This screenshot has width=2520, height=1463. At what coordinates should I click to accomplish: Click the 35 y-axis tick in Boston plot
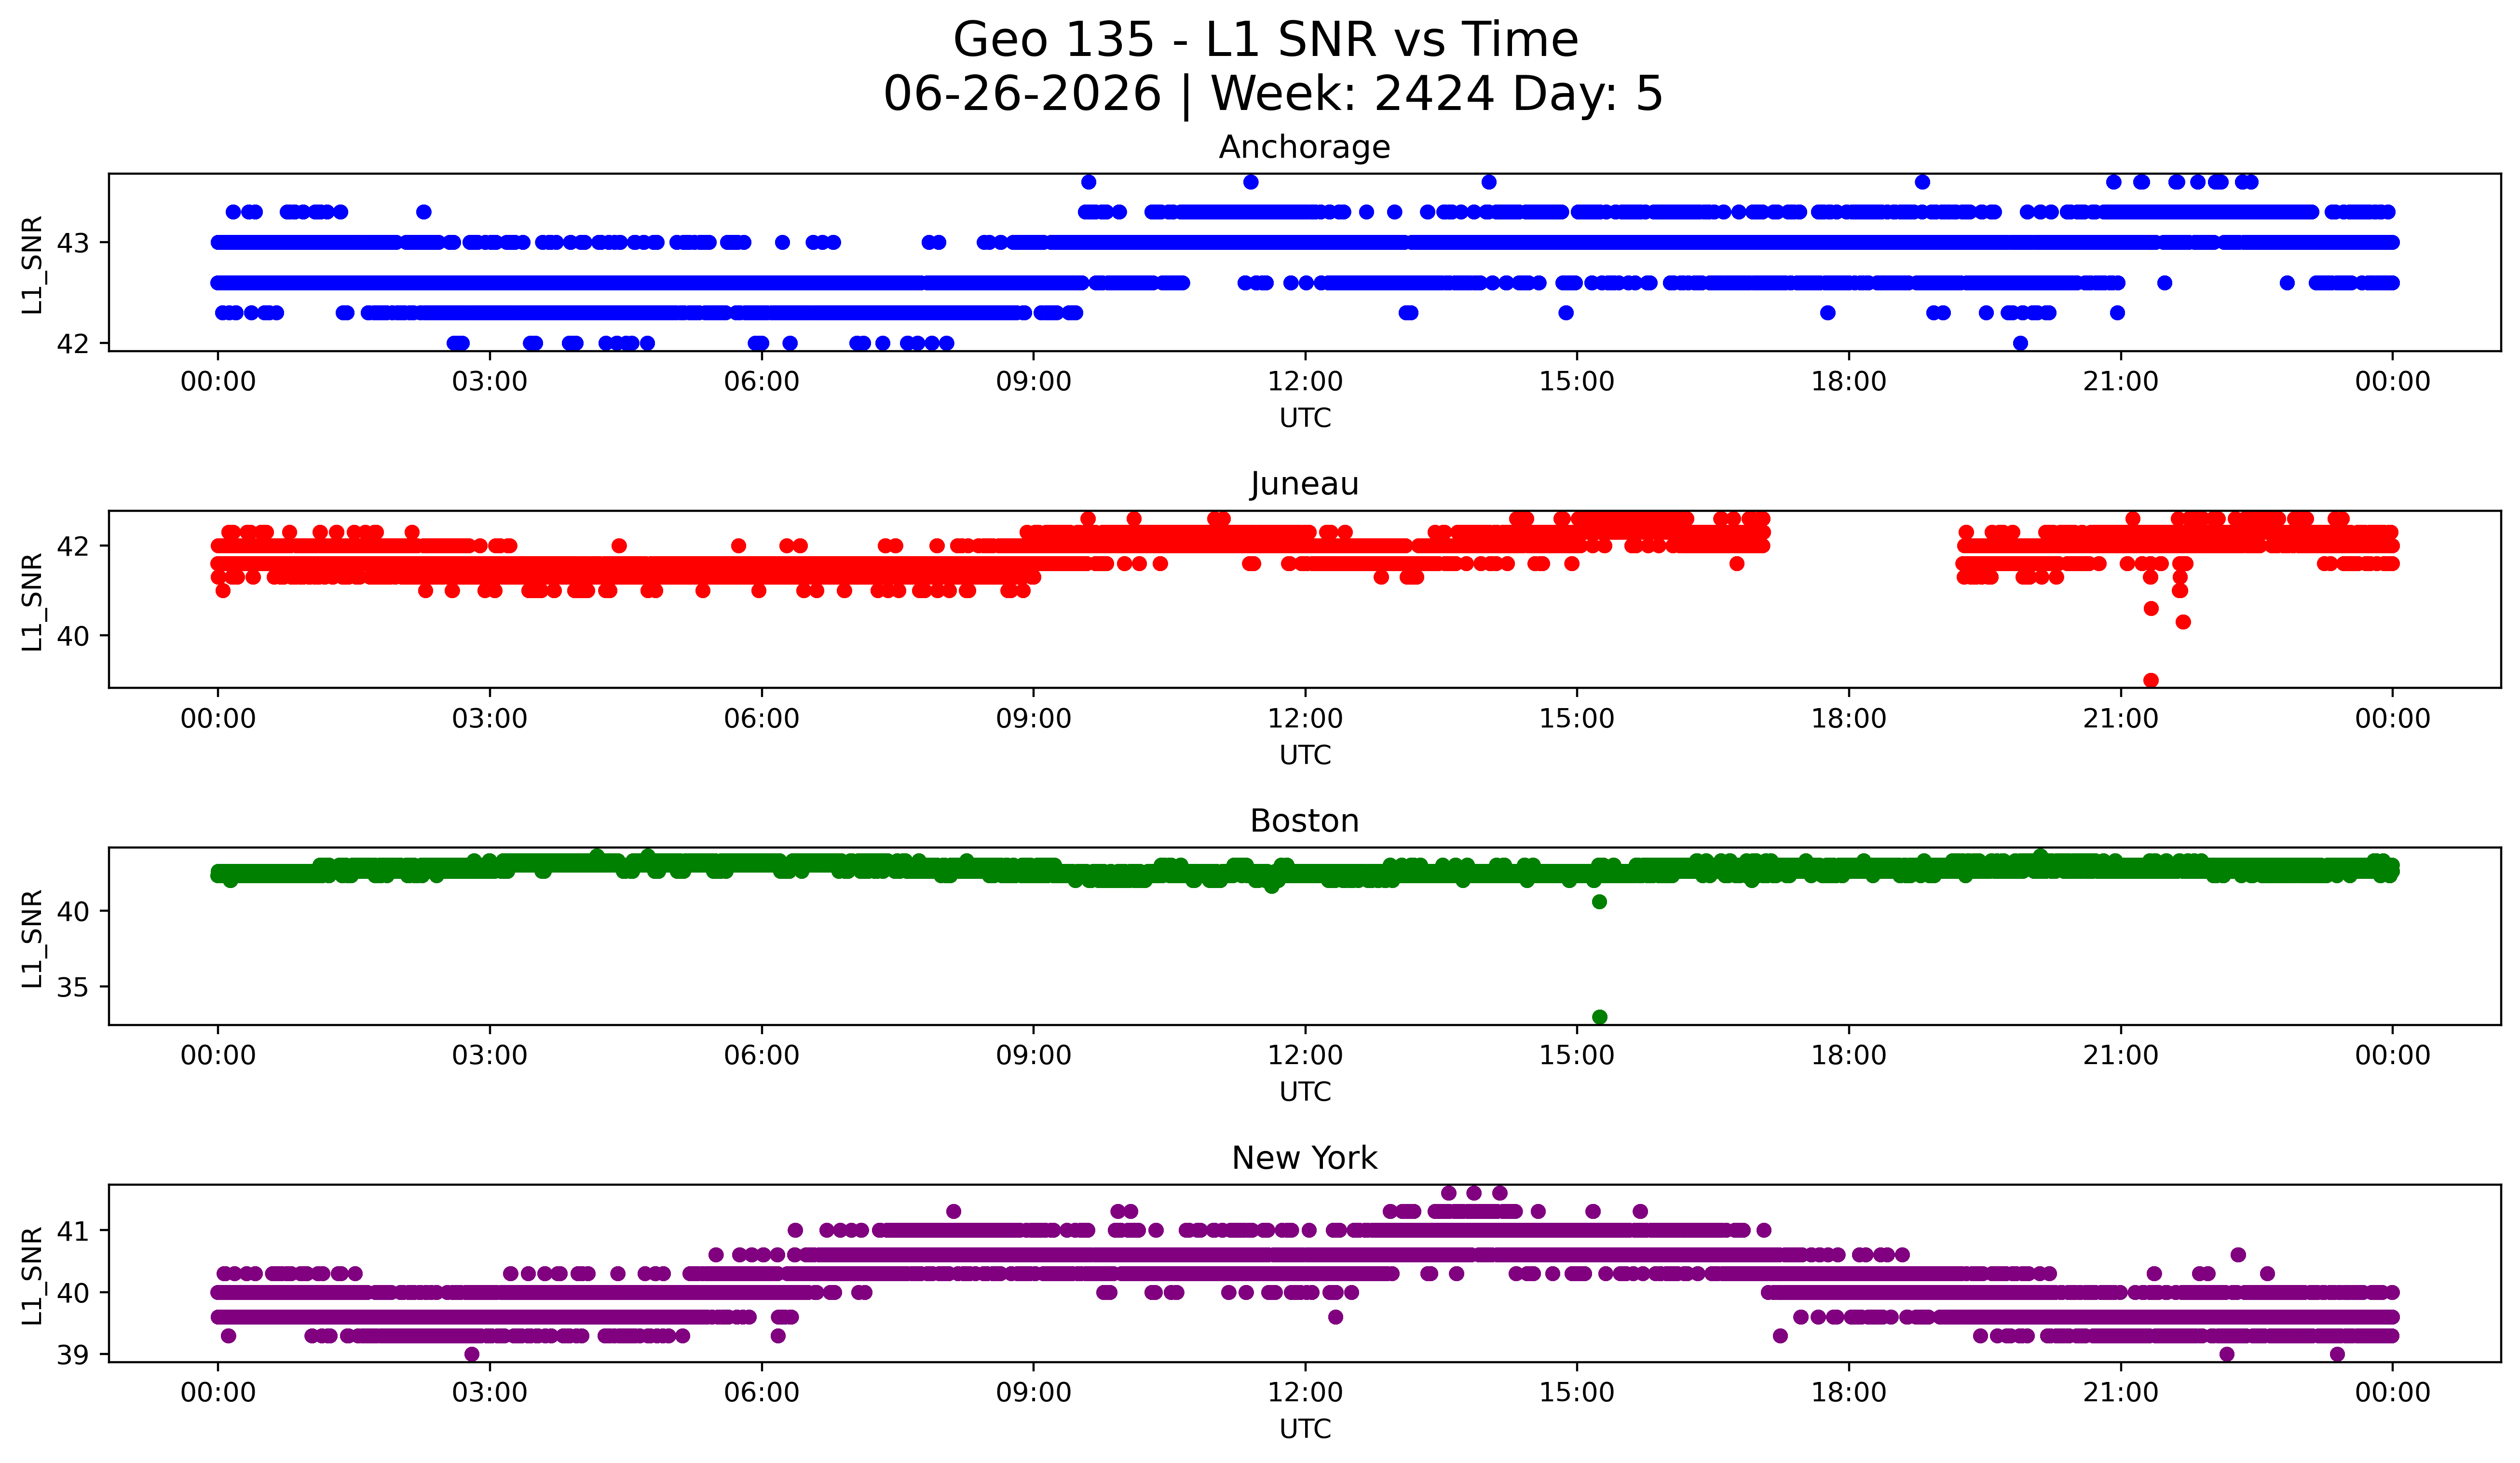point(73,987)
